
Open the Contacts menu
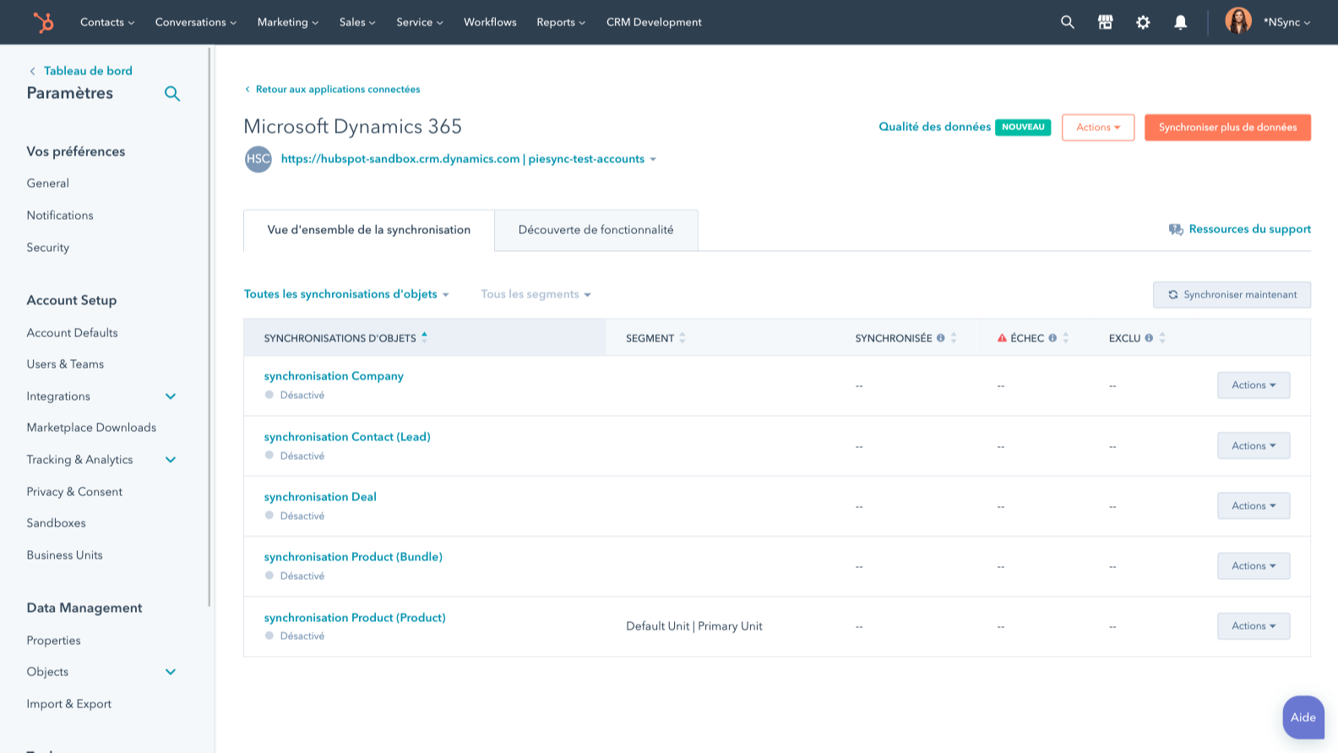point(107,22)
